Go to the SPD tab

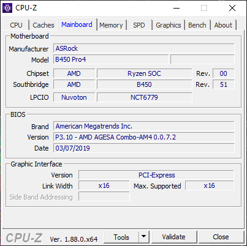point(139,25)
